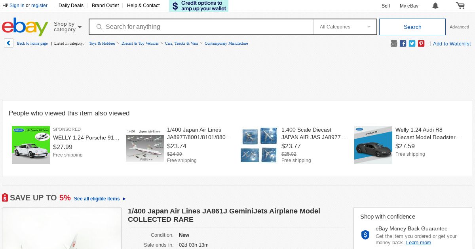475x249 pixels.
Task: Click the back arrow button
Action: (x=9, y=43)
